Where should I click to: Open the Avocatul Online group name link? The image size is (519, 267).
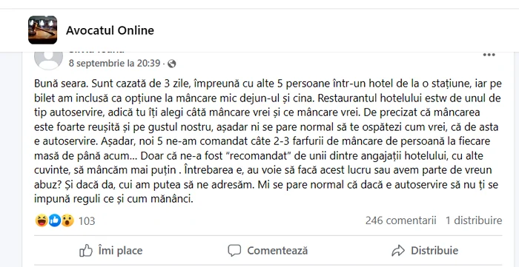click(110, 30)
